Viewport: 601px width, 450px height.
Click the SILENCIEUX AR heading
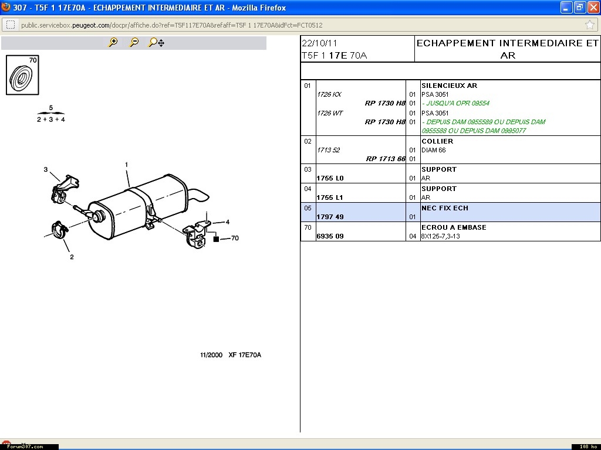click(x=449, y=86)
